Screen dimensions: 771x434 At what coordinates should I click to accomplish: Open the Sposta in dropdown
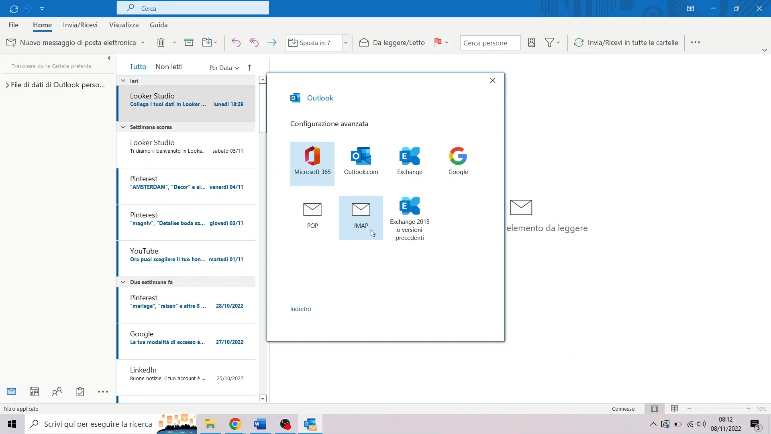pos(346,43)
